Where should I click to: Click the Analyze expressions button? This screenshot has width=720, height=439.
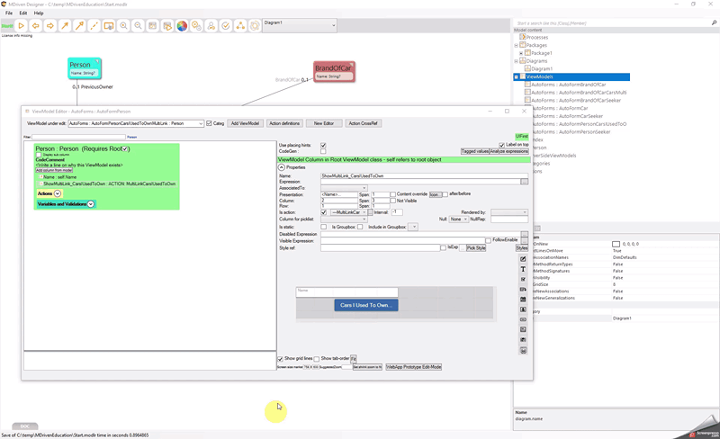[508, 152]
